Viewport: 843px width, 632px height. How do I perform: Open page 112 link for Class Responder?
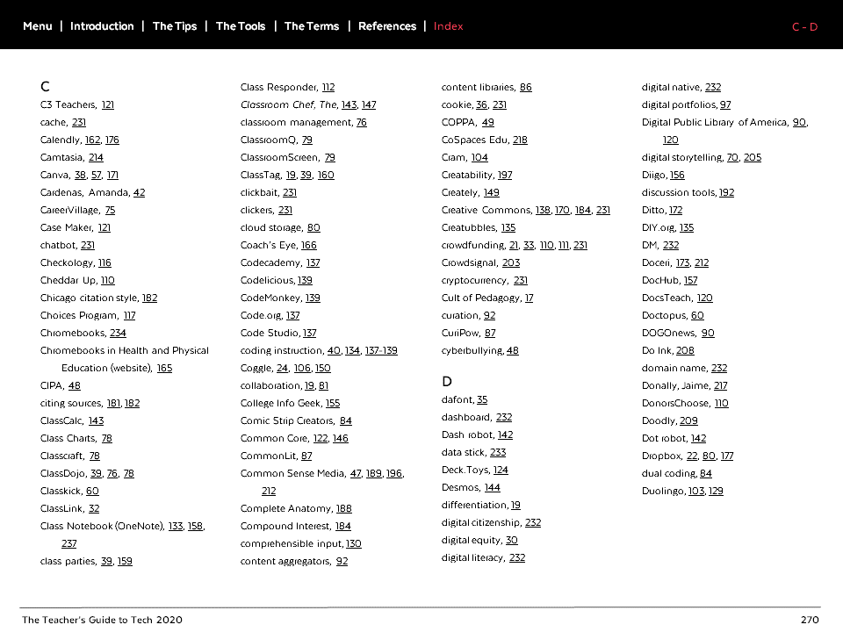click(x=328, y=87)
